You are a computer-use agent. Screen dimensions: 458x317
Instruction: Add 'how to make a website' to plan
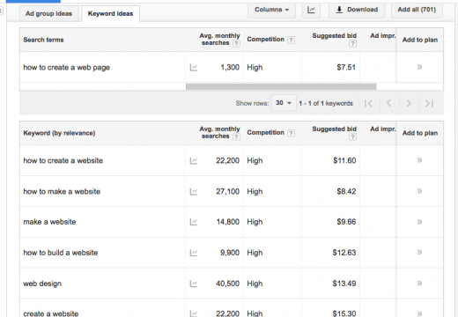(x=419, y=191)
